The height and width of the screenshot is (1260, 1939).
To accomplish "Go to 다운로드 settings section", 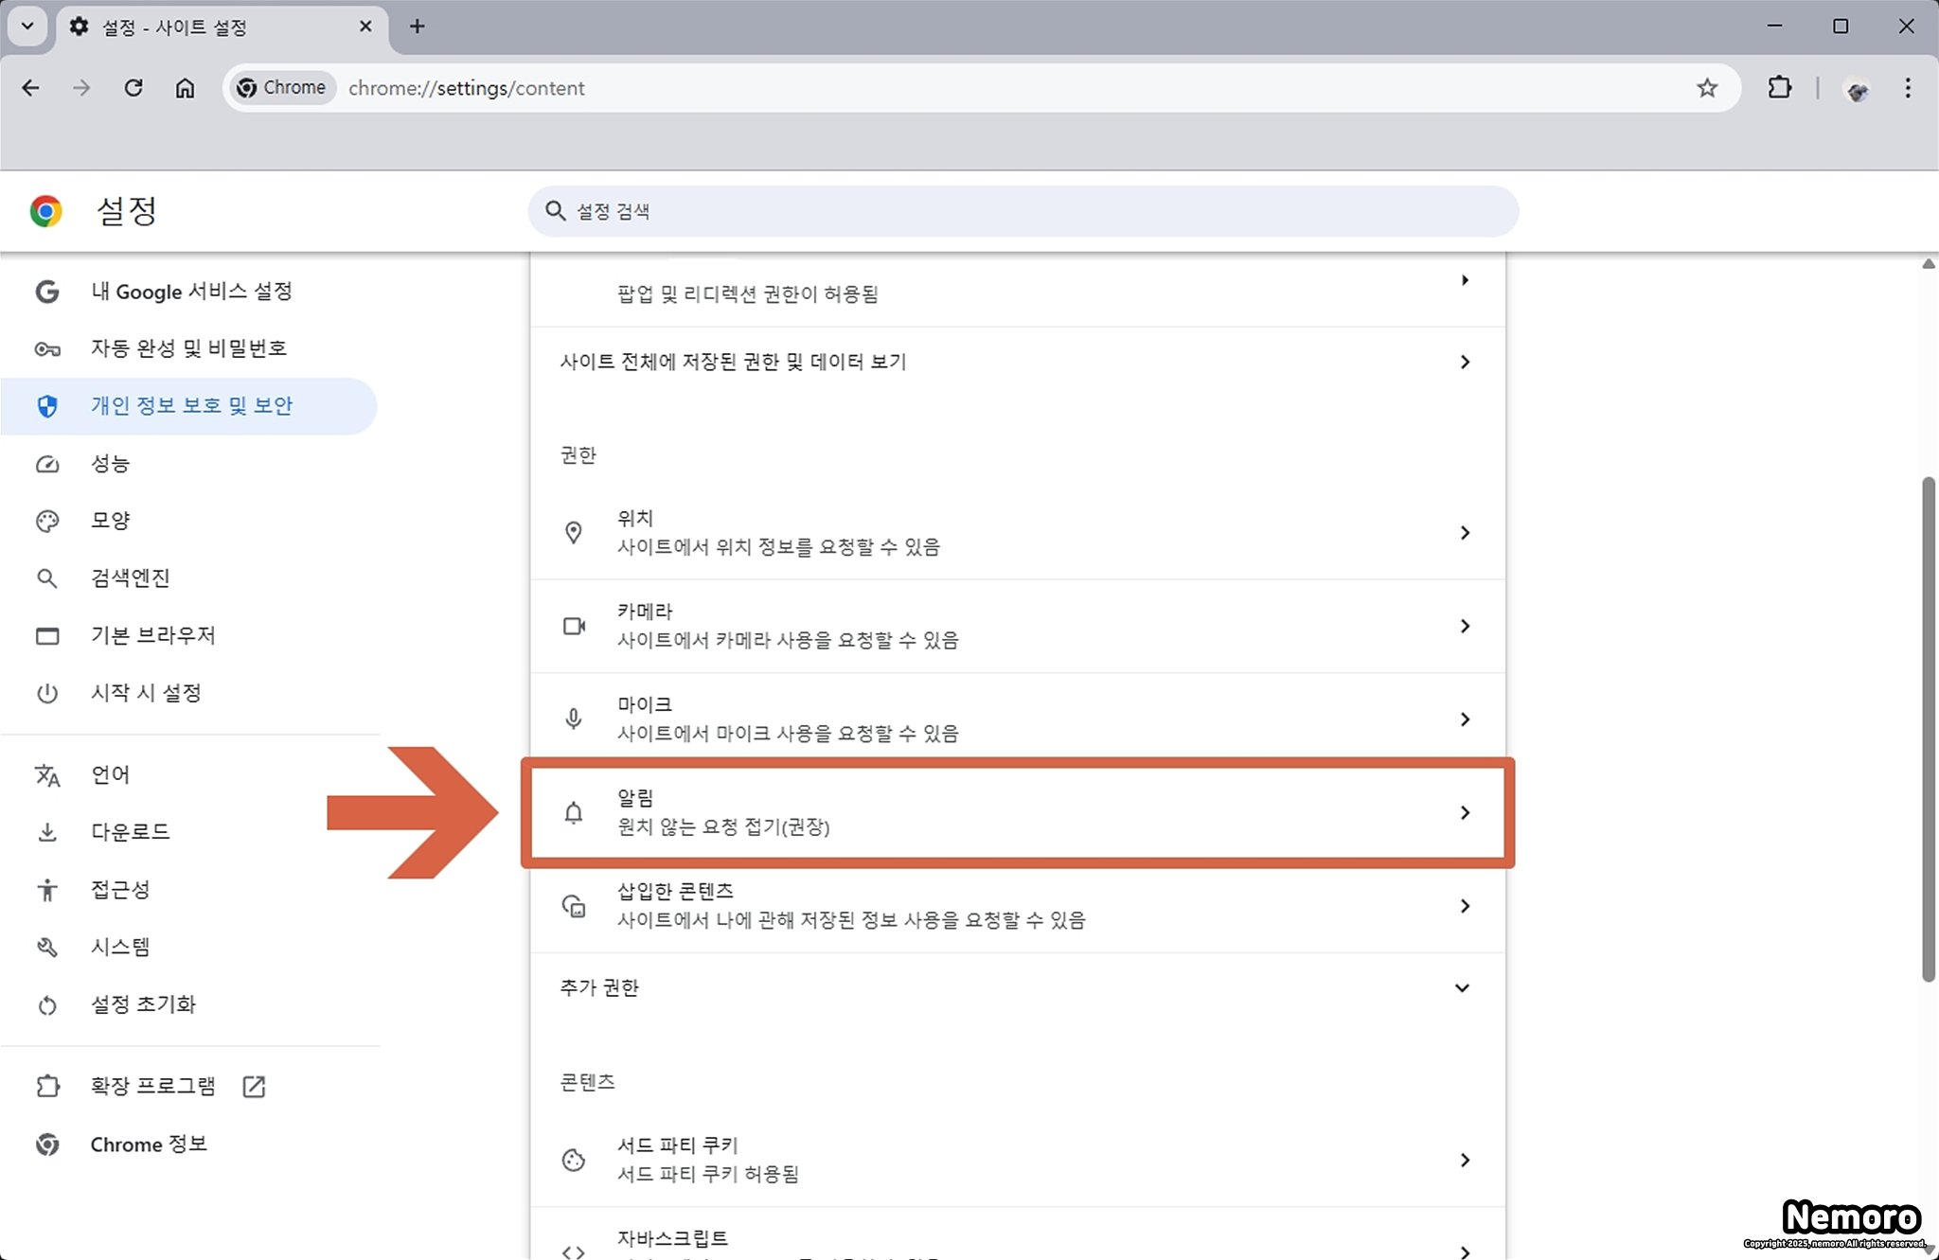I will point(130,831).
